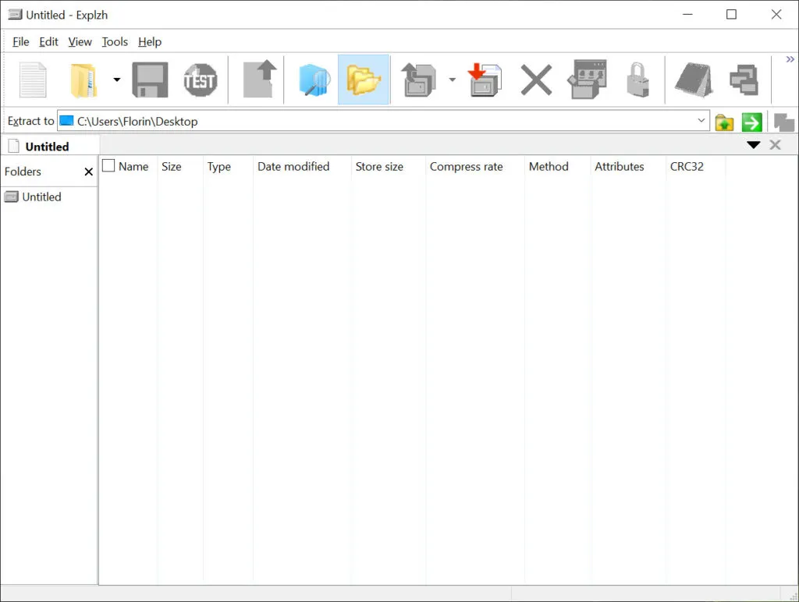Open dropdown arrow next to open archive icon
This screenshot has width=799, height=602.
click(117, 80)
